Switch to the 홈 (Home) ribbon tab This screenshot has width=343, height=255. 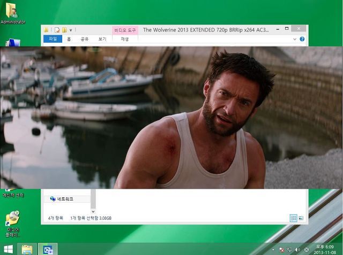click(69, 39)
